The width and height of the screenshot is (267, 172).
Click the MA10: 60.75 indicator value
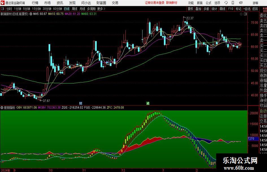coord(56,14)
